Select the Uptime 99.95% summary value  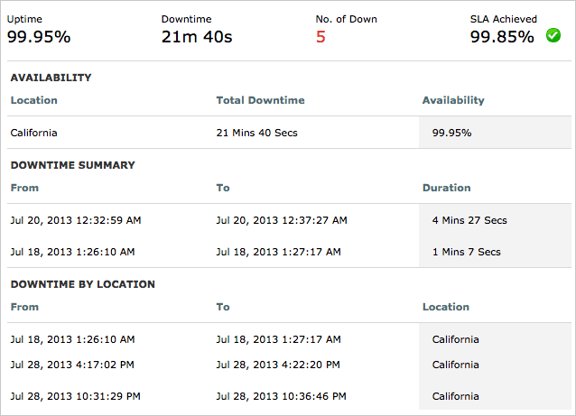(39, 36)
